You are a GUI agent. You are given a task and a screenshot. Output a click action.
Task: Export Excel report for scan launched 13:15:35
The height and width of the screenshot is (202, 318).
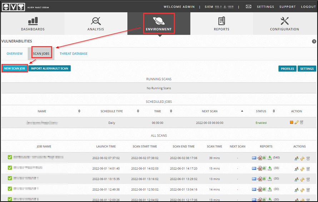[264, 178]
